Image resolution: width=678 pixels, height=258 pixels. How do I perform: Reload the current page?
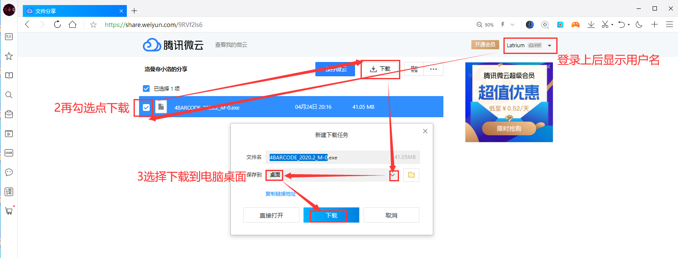pyautogui.click(x=57, y=24)
